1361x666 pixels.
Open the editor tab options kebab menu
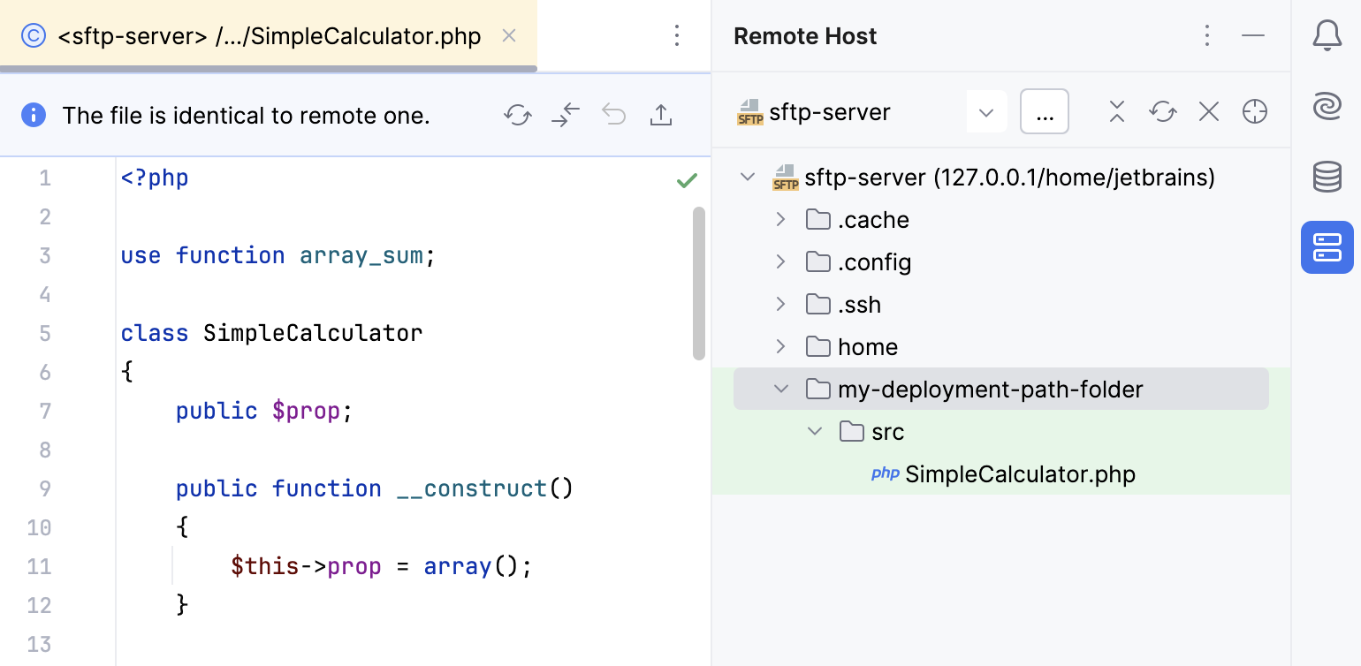tap(677, 35)
